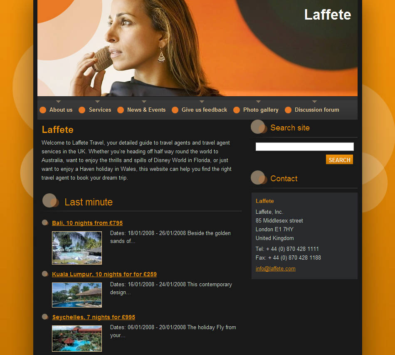Click the circle icon next to Contact heading

coord(259,178)
